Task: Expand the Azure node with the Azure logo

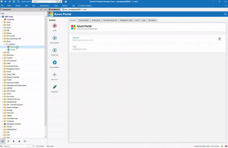Action: point(3,28)
